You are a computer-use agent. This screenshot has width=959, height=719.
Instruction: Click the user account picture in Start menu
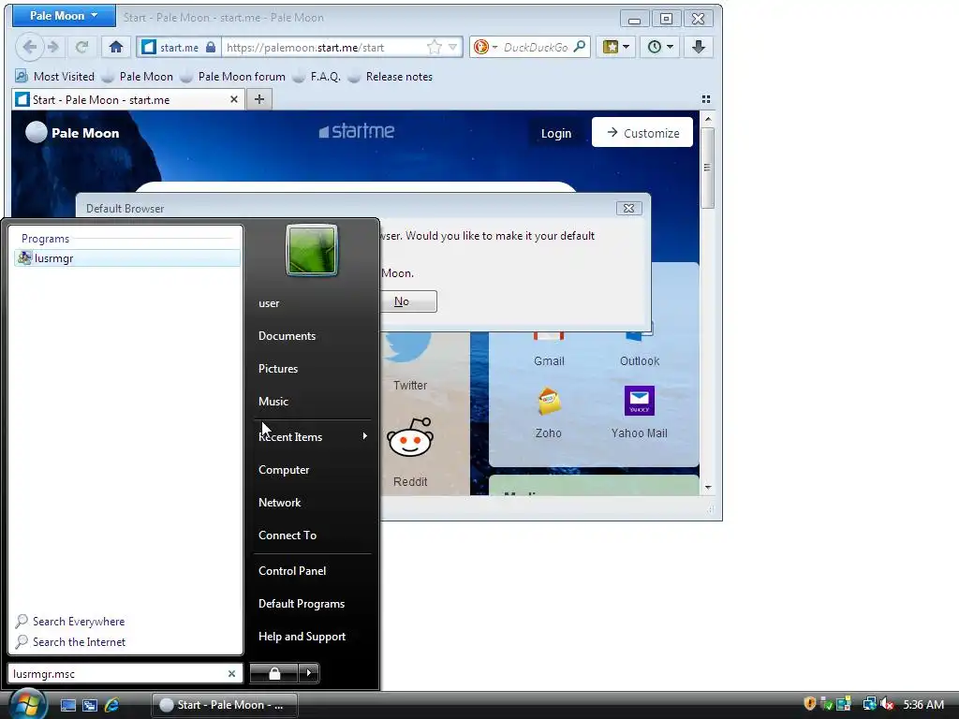coord(312,250)
